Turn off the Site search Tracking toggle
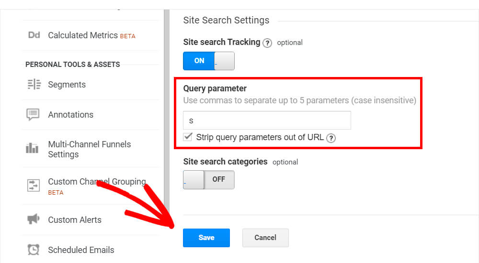Viewport: 479px width, 263px height. pos(209,61)
